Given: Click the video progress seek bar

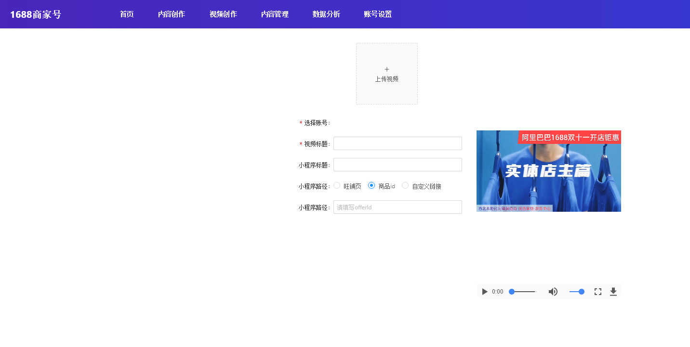Looking at the screenshot, I should pos(523,292).
